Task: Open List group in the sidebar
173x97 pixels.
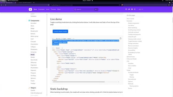Action: point(34,52)
